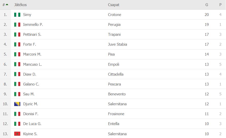Image resolution: width=226 pixels, height=138 pixels.
Task: Sort by the Játékos column header
Action: point(20,5)
